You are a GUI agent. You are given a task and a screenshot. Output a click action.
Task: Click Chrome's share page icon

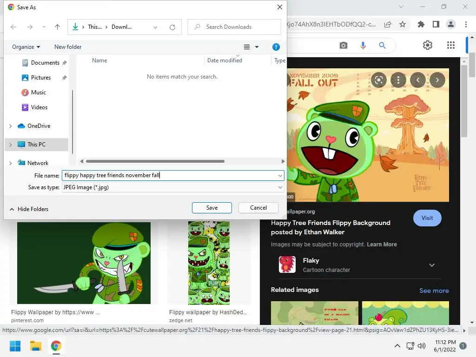pyautogui.click(x=388, y=24)
